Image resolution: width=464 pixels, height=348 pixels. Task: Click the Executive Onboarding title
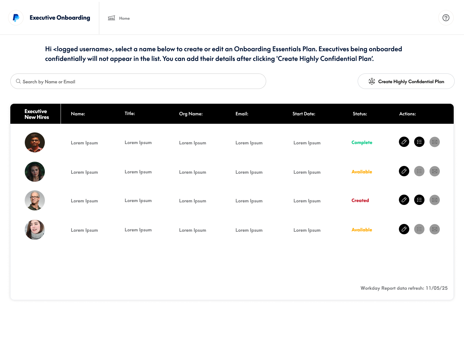click(x=60, y=18)
